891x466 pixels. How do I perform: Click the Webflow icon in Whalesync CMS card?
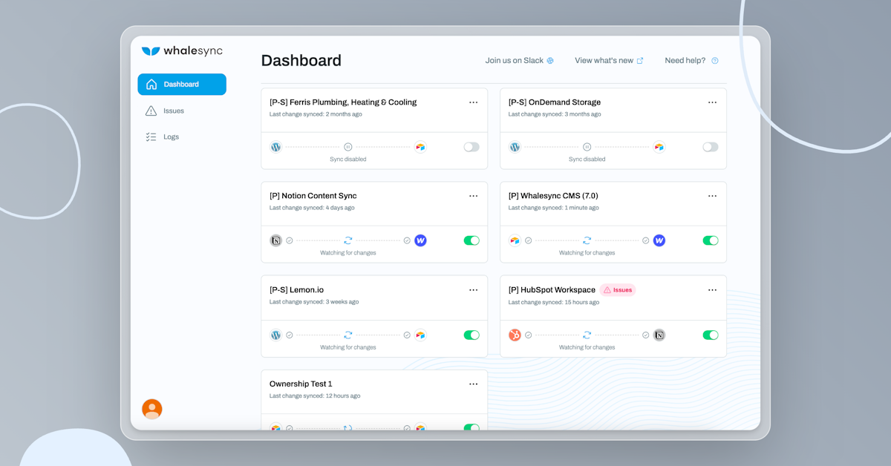tap(659, 240)
